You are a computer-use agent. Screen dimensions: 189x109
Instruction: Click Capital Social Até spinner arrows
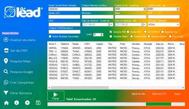pos(178,9)
